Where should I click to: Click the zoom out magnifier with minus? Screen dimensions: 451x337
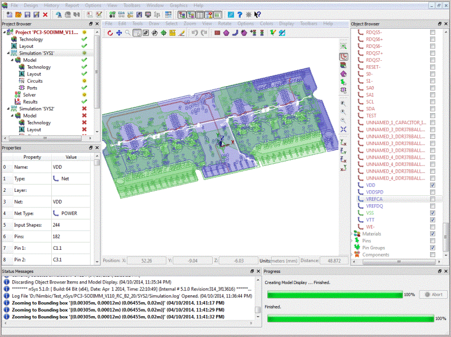click(x=343, y=120)
